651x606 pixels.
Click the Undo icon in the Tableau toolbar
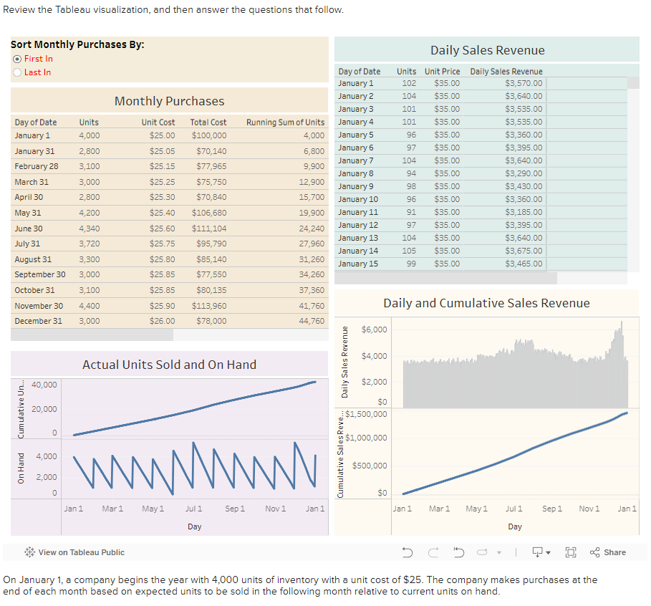pyautogui.click(x=408, y=552)
